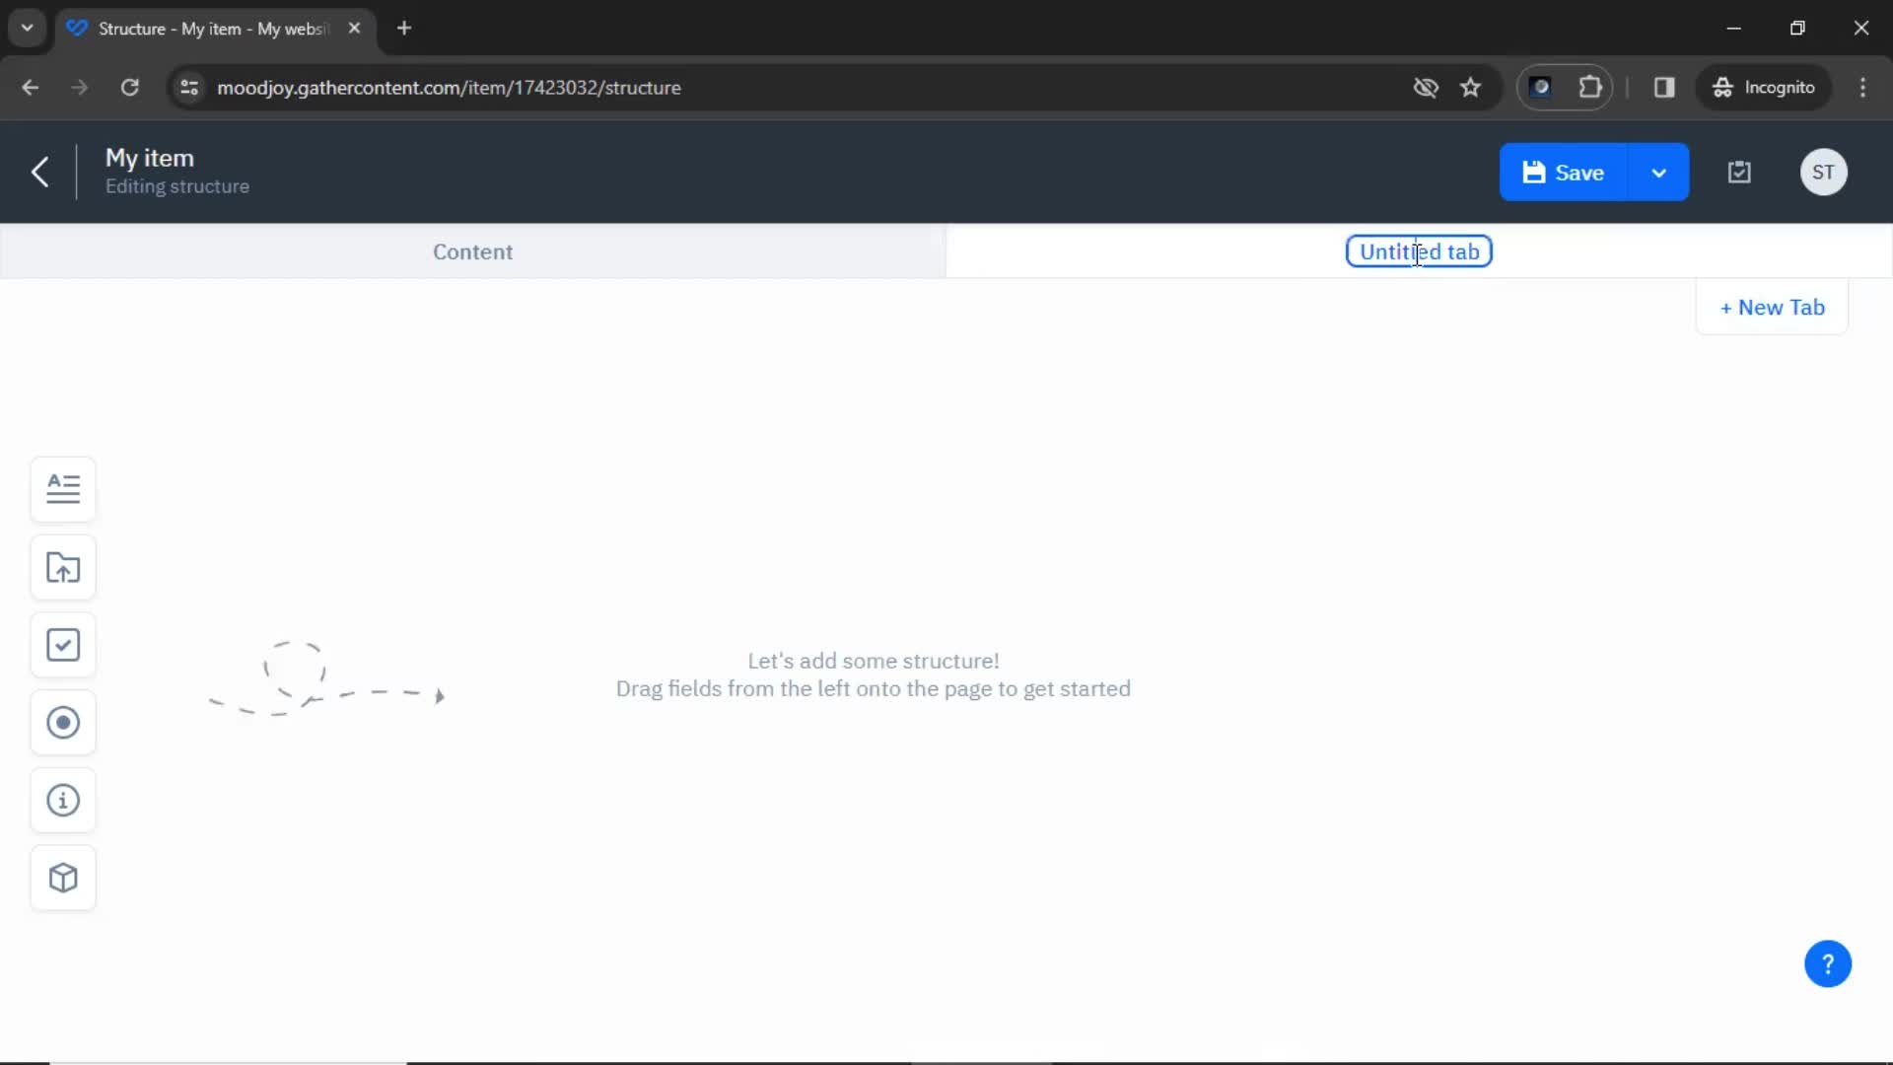This screenshot has width=1893, height=1065.
Task: Add a new tab with + New Tab
Action: coord(1772,308)
